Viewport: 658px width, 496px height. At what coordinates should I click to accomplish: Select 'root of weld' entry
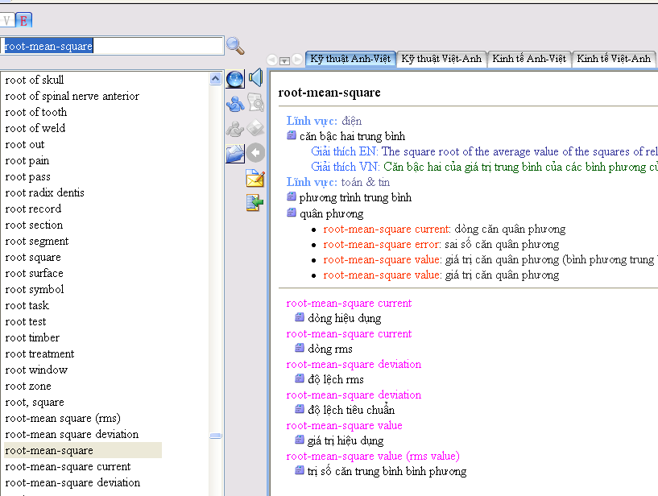tap(35, 128)
